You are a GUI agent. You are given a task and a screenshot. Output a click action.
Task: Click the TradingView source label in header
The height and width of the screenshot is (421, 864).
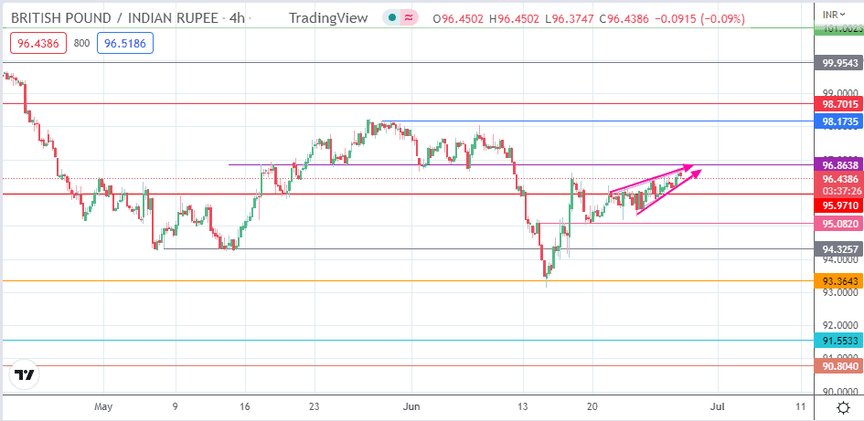[328, 18]
